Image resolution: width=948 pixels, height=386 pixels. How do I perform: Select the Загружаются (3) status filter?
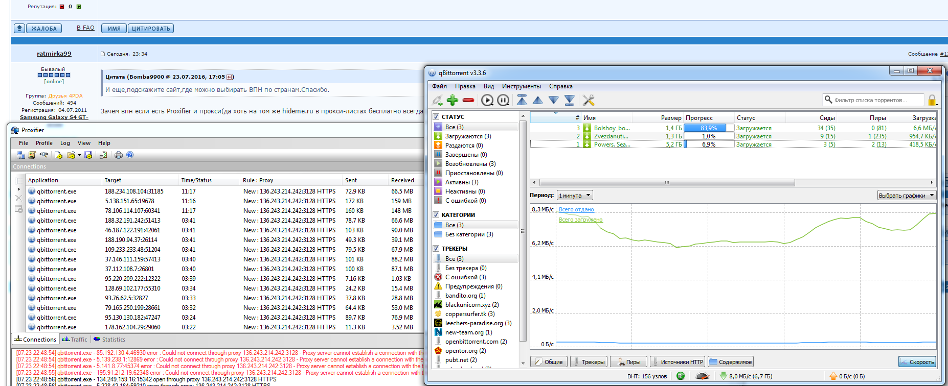(x=468, y=136)
